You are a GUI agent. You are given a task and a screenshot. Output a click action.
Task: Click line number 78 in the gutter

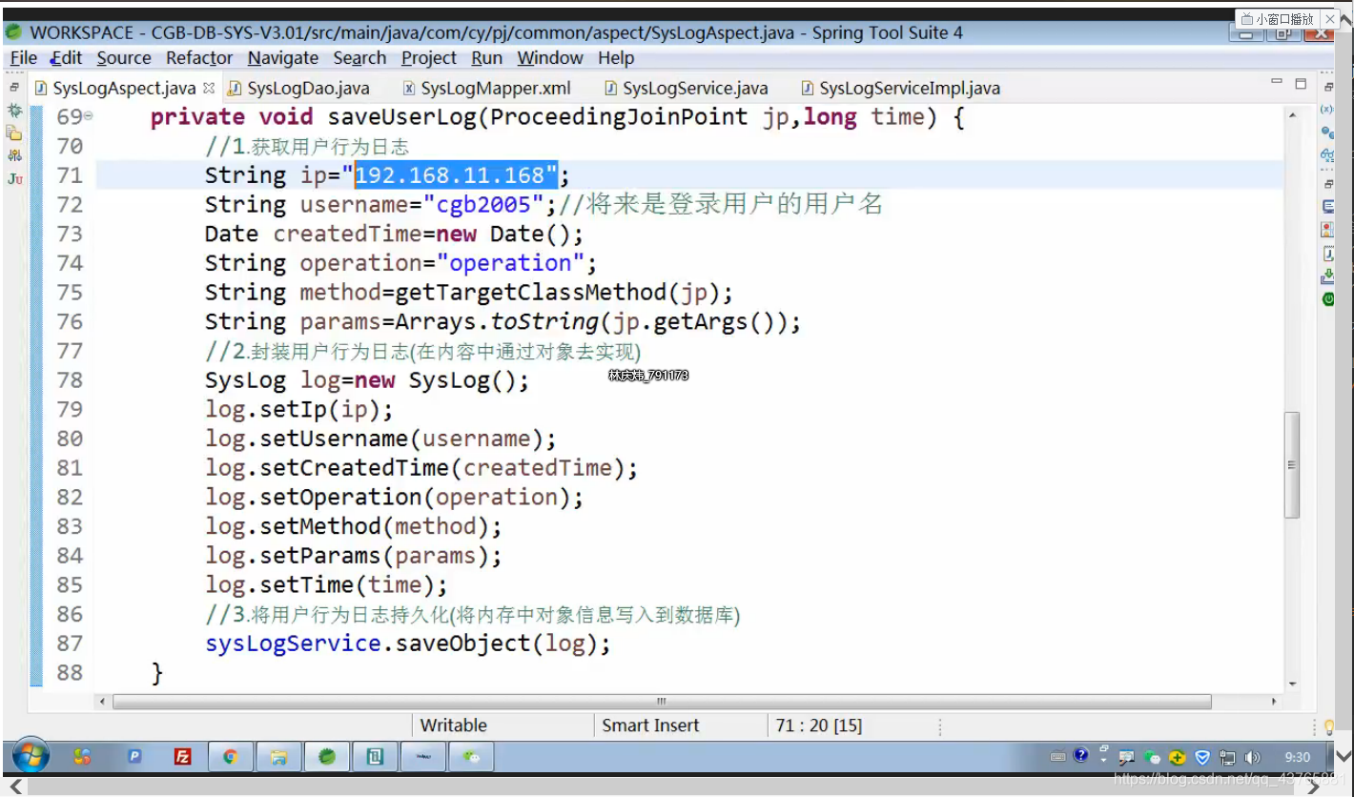pyautogui.click(x=70, y=380)
